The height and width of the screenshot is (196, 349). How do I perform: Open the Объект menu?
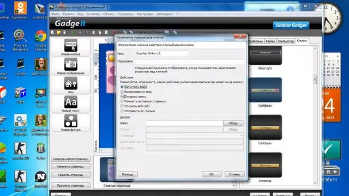(109, 14)
